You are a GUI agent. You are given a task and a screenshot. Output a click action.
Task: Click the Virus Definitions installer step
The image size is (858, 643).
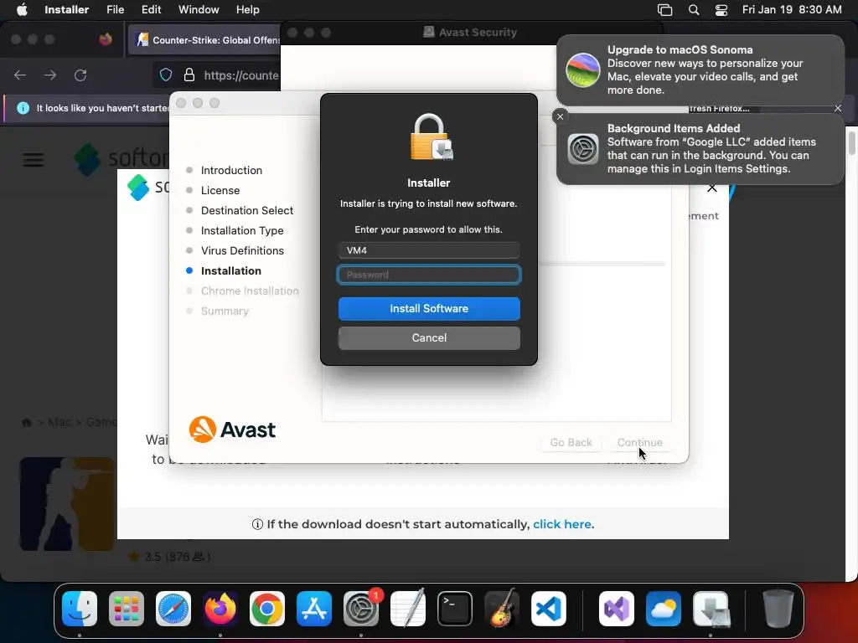(242, 250)
